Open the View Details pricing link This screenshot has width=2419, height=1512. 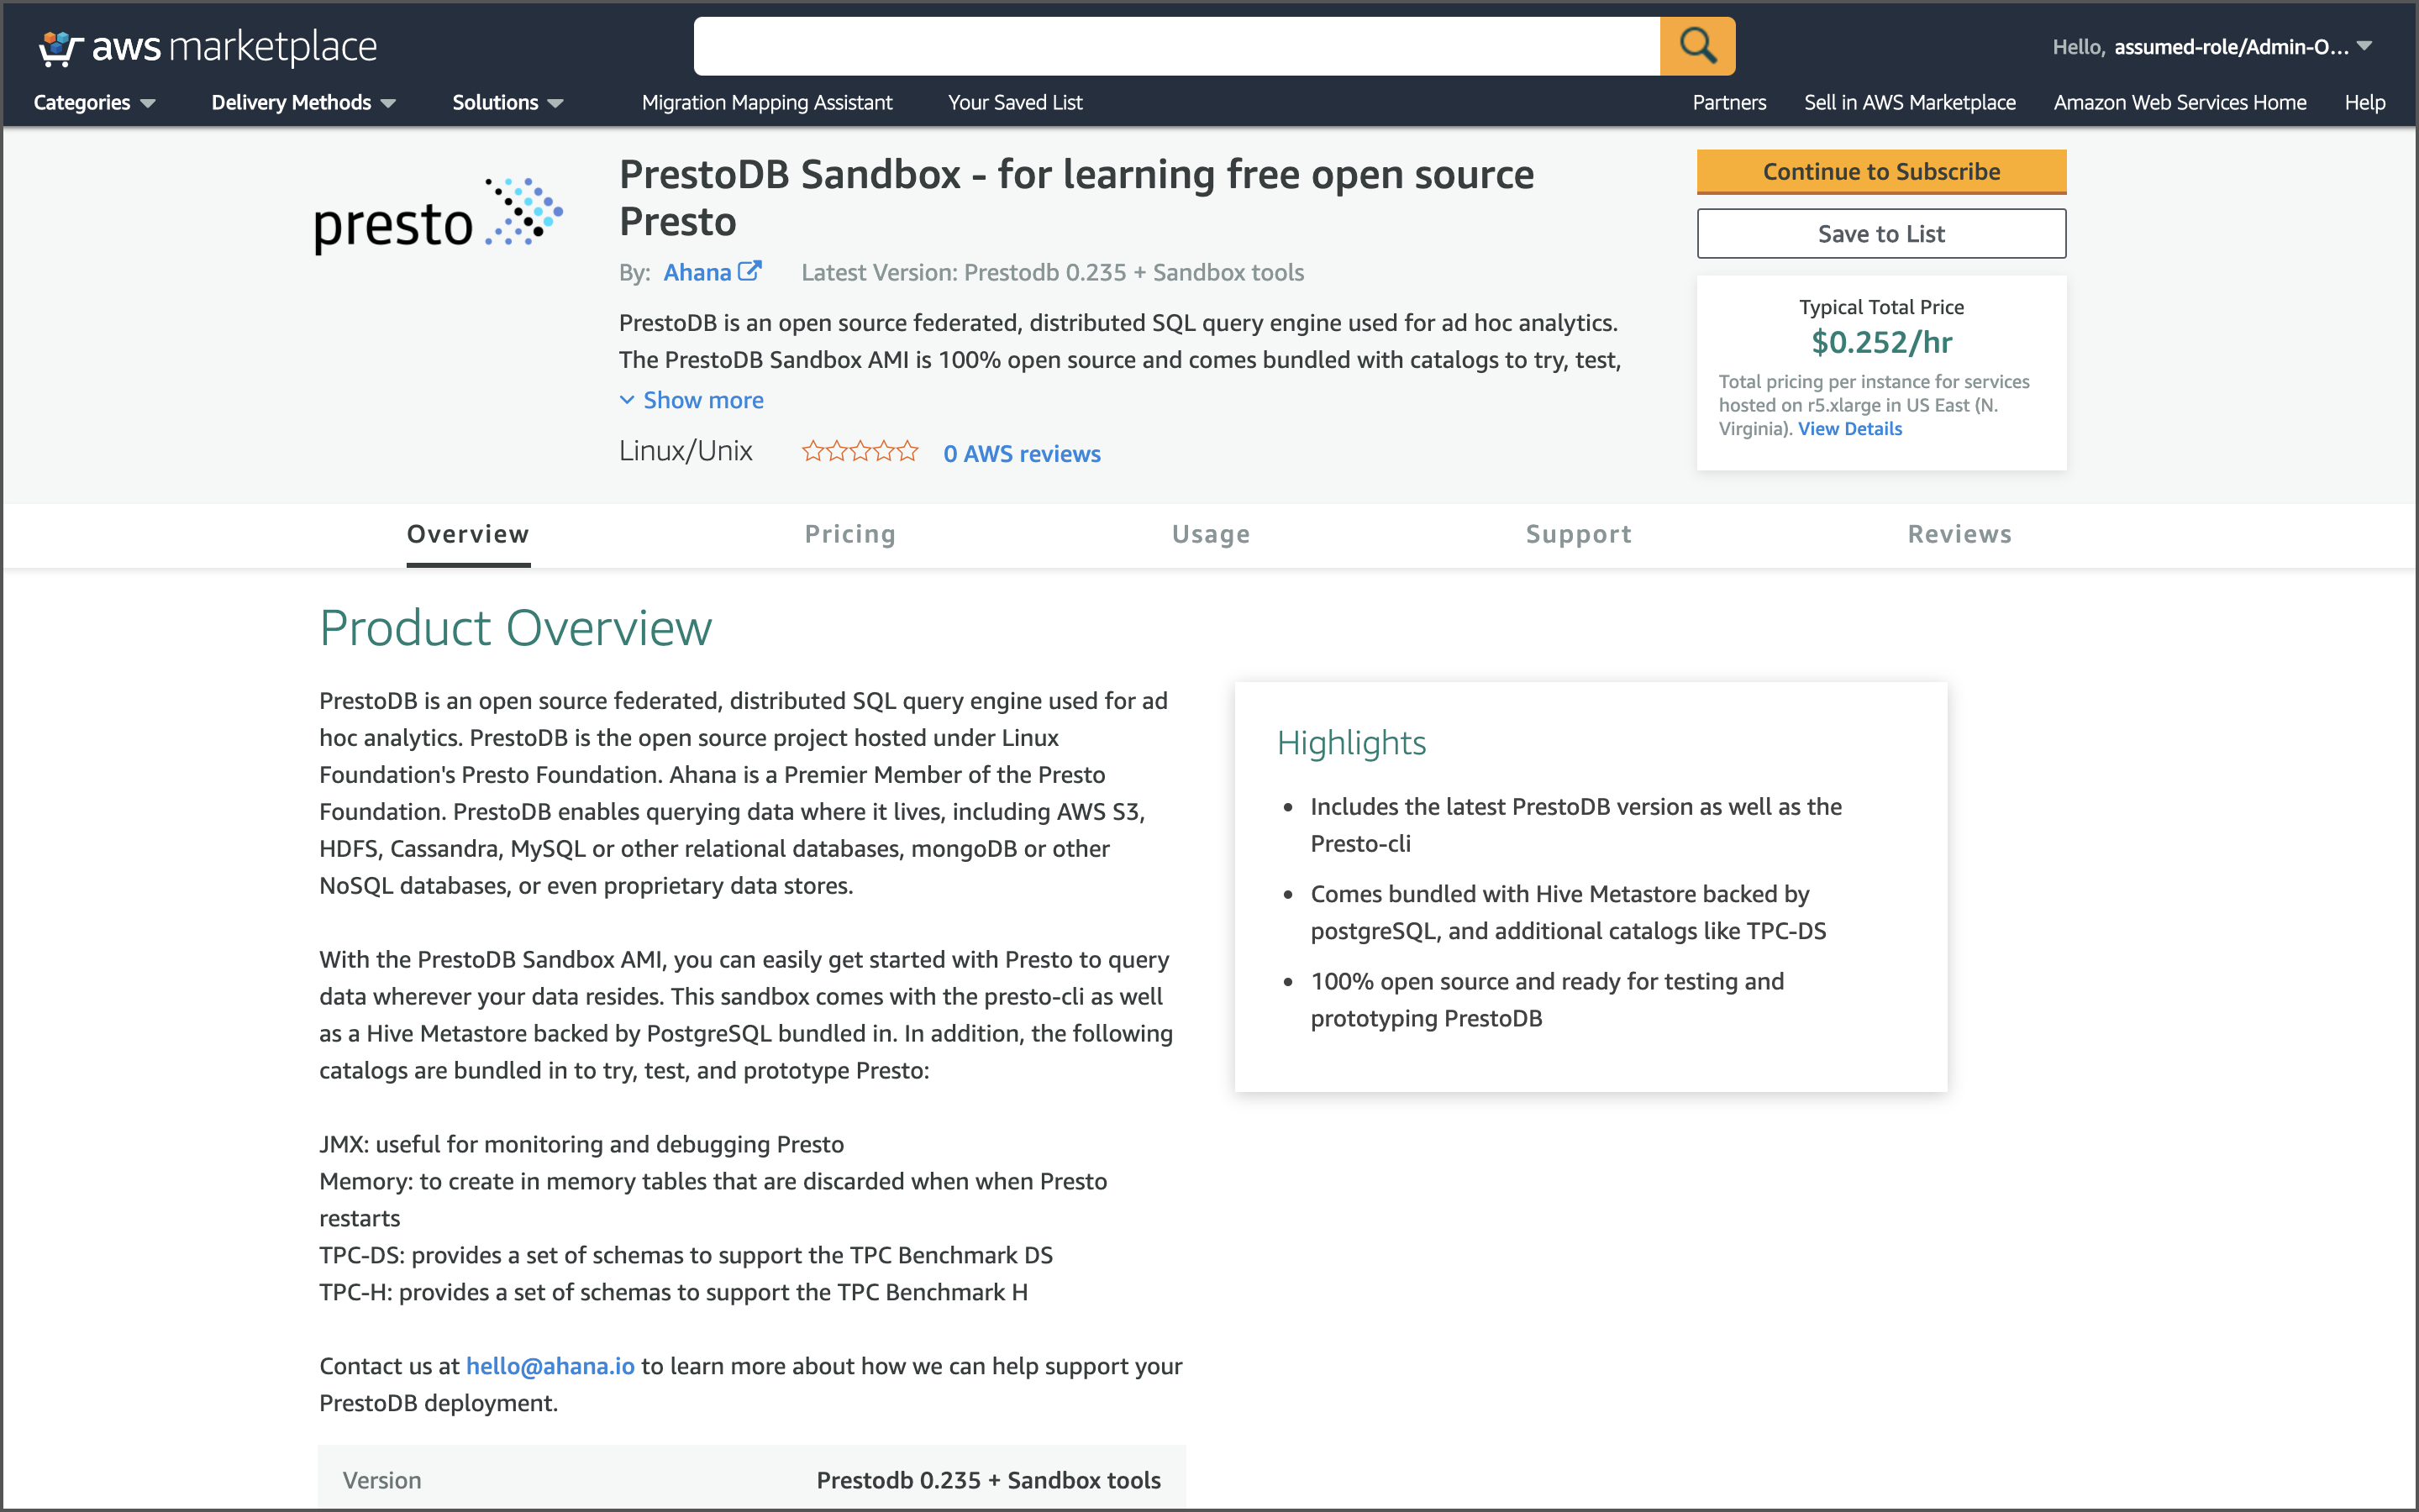[1849, 428]
